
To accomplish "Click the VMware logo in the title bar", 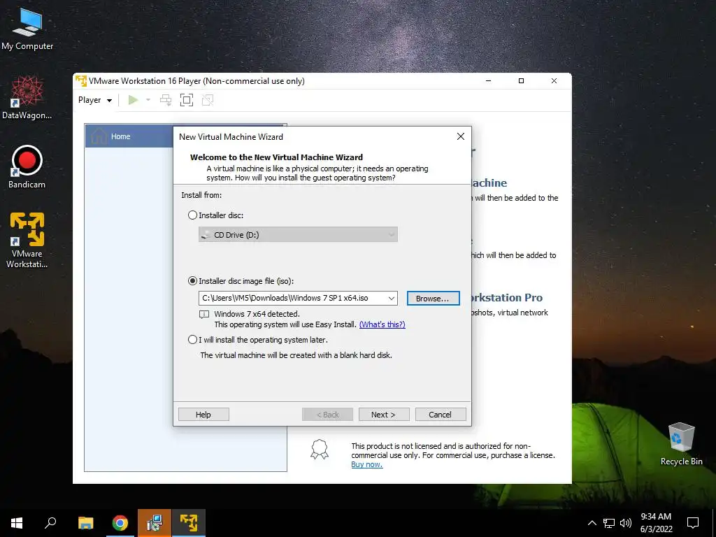I will (81, 81).
